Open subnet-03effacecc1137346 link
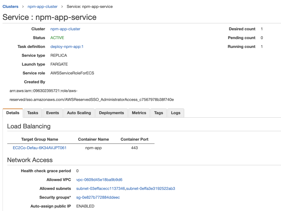281x211 pixels. pyautogui.click(x=101, y=189)
